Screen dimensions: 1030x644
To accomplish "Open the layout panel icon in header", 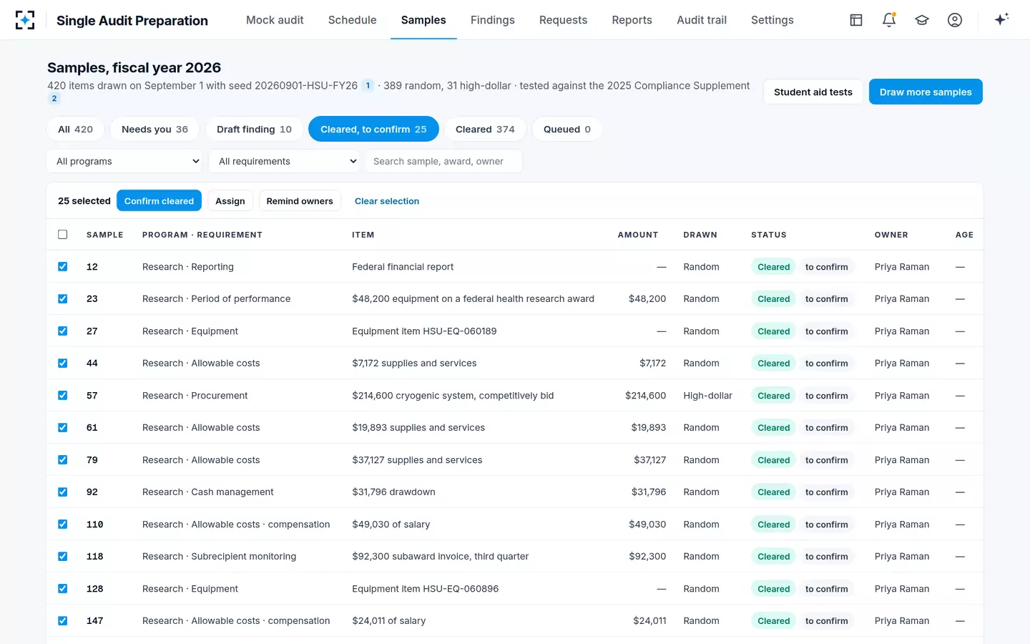I will click(856, 20).
